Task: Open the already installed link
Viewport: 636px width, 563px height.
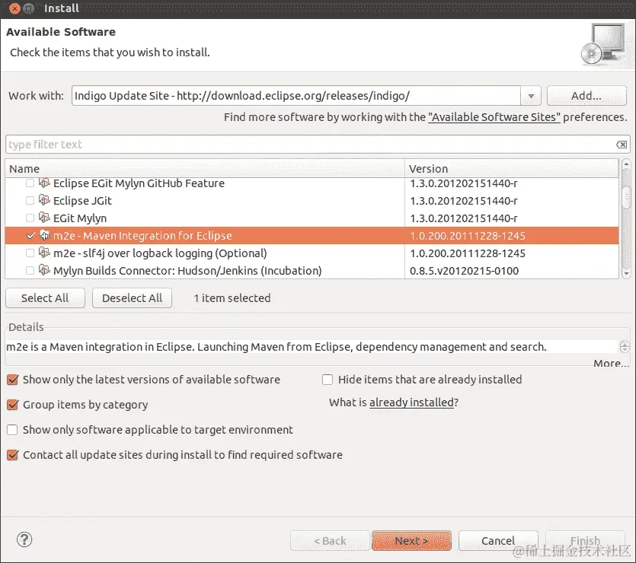Action: tap(411, 402)
